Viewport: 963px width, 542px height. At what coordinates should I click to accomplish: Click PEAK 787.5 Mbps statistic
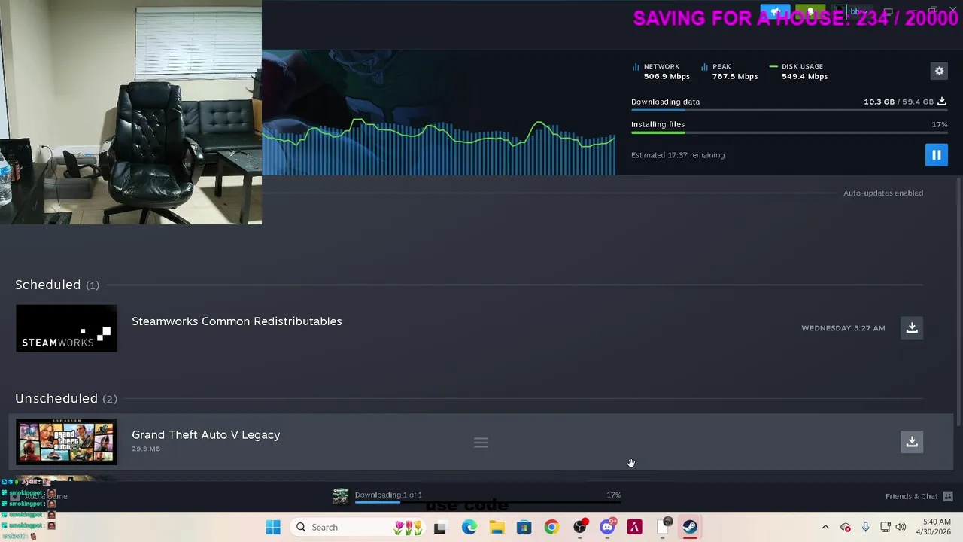coord(729,72)
